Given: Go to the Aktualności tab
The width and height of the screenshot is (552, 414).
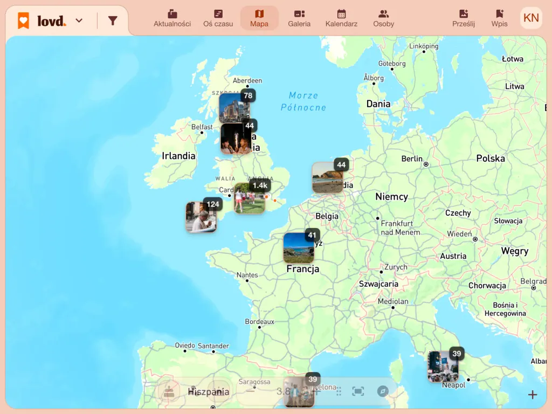Looking at the screenshot, I should pyautogui.click(x=172, y=18).
